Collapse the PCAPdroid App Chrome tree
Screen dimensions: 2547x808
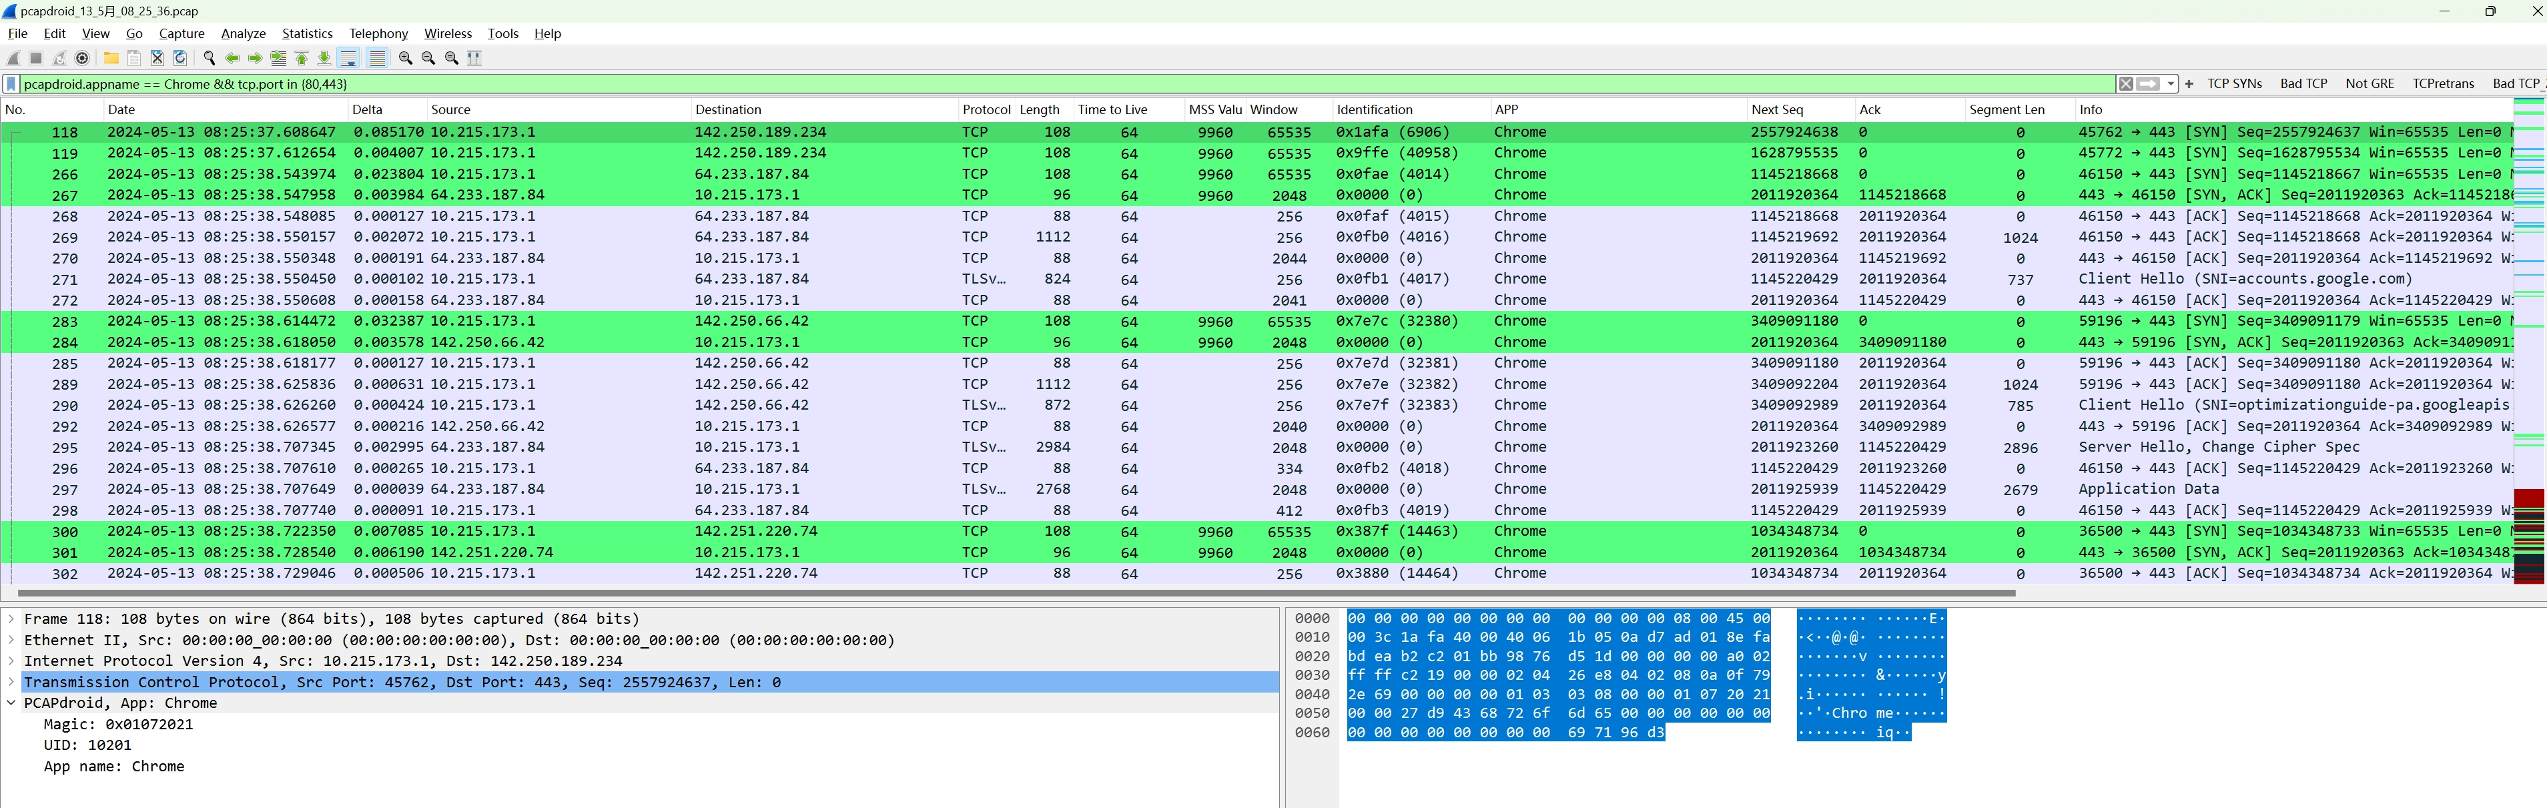pyautogui.click(x=11, y=703)
